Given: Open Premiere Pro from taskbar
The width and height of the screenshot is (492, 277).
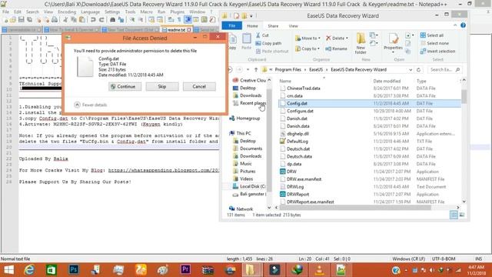Looking at the screenshot, I should click(185, 270).
